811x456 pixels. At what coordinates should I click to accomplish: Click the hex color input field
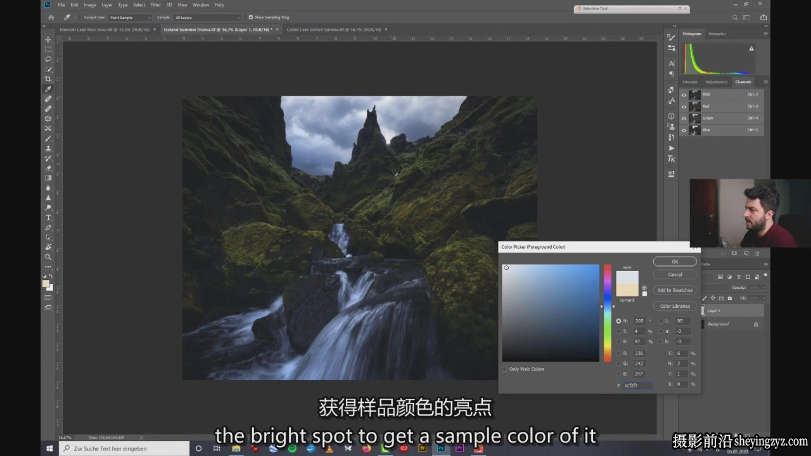click(x=637, y=385)
